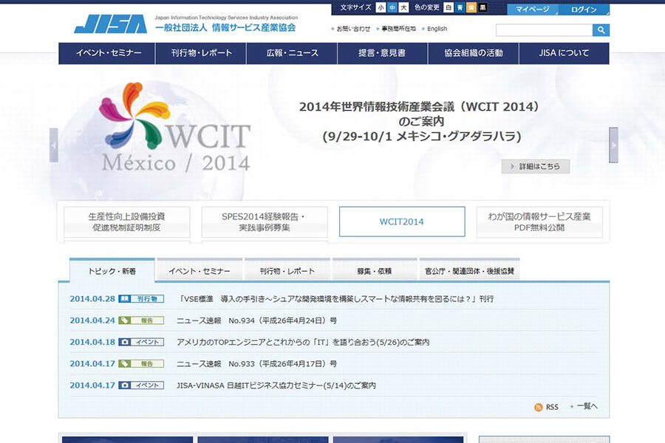Click the WCIT México 2014 logo image

tap(174, 127)
